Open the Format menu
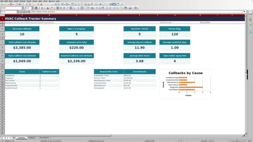Screen dimensions: 253x142 [22, 1]
